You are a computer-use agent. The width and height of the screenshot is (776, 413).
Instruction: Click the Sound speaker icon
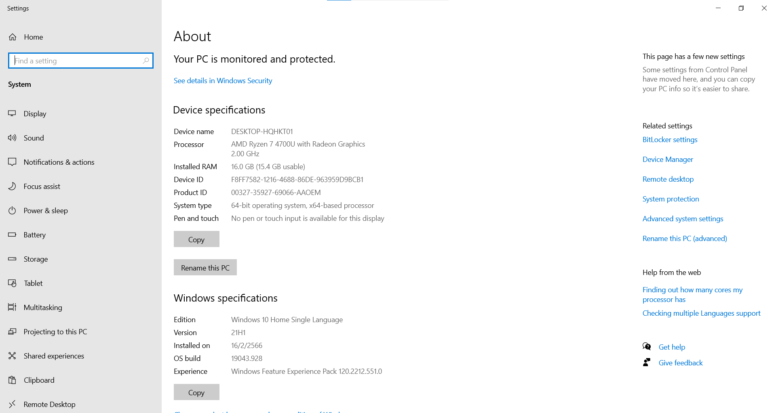coord(12,138)
